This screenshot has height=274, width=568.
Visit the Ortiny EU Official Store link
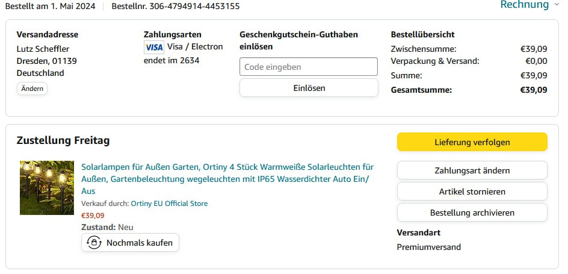pyautogui.click(x=169, y=204)
